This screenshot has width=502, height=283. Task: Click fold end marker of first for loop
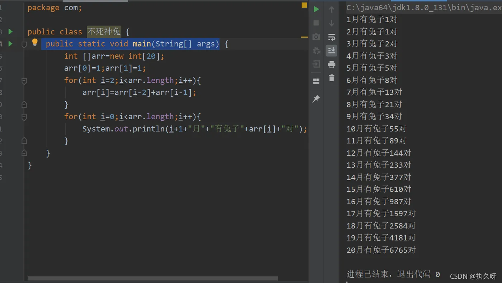(x=24, y=105)
